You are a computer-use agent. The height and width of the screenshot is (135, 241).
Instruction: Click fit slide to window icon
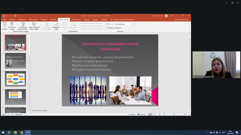(189, 114)
